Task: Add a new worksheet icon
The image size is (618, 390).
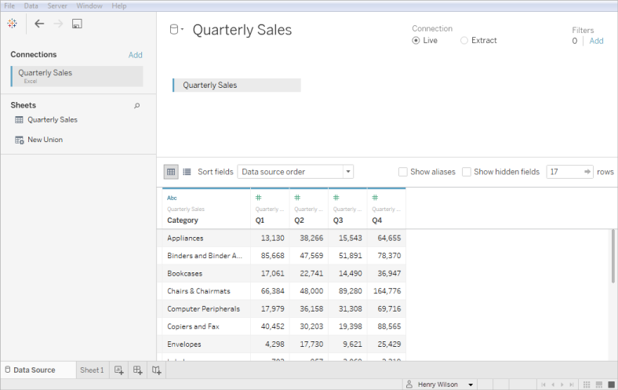Action: (x=118, y=370)
